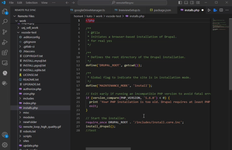Viewport: 232px width, 150px height.
Task: Open the Search view icon
Action: coord(5,22)
